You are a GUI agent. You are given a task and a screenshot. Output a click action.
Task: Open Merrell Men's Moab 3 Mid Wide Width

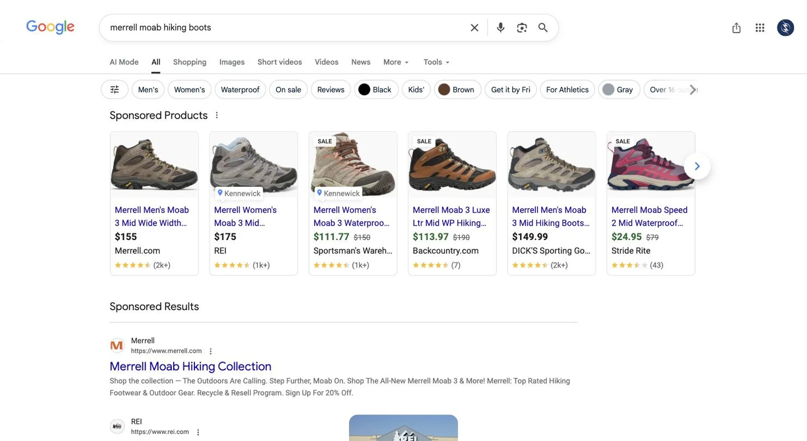pos(152,217)
